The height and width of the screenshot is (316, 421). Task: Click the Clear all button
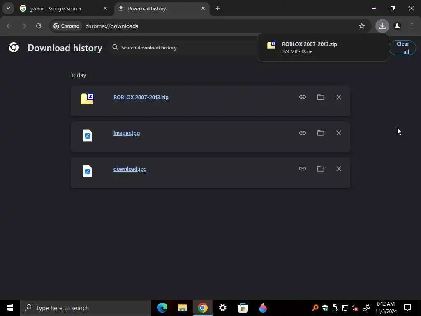402,48
